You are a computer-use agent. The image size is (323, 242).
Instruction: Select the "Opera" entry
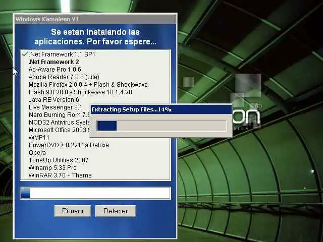coord(37,153)
